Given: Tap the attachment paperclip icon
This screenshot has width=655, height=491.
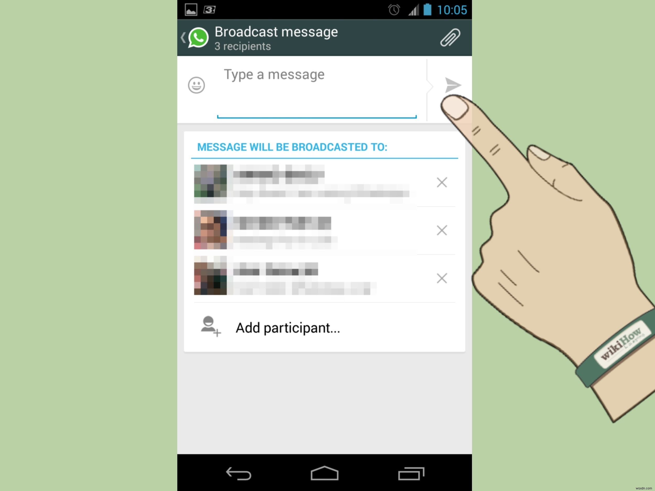Looking at the screenshot, I should coord(450,37).
